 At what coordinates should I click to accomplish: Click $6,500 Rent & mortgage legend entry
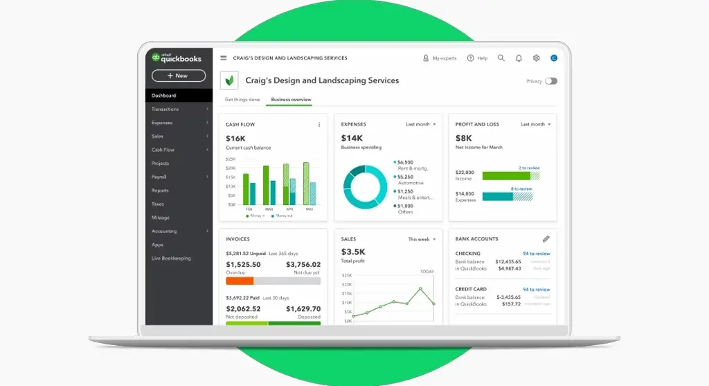(x=411, y=165)
